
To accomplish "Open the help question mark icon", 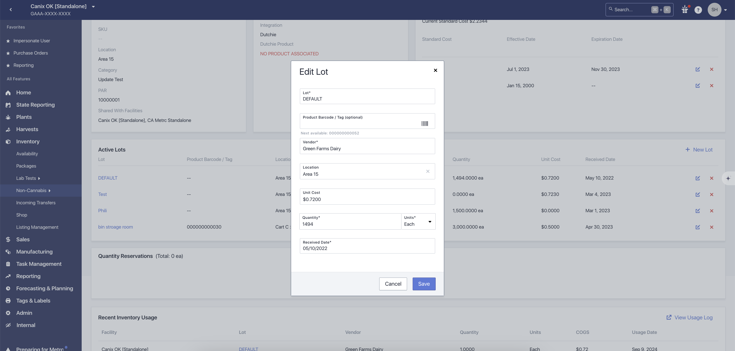I will click(x=698, y=10).
